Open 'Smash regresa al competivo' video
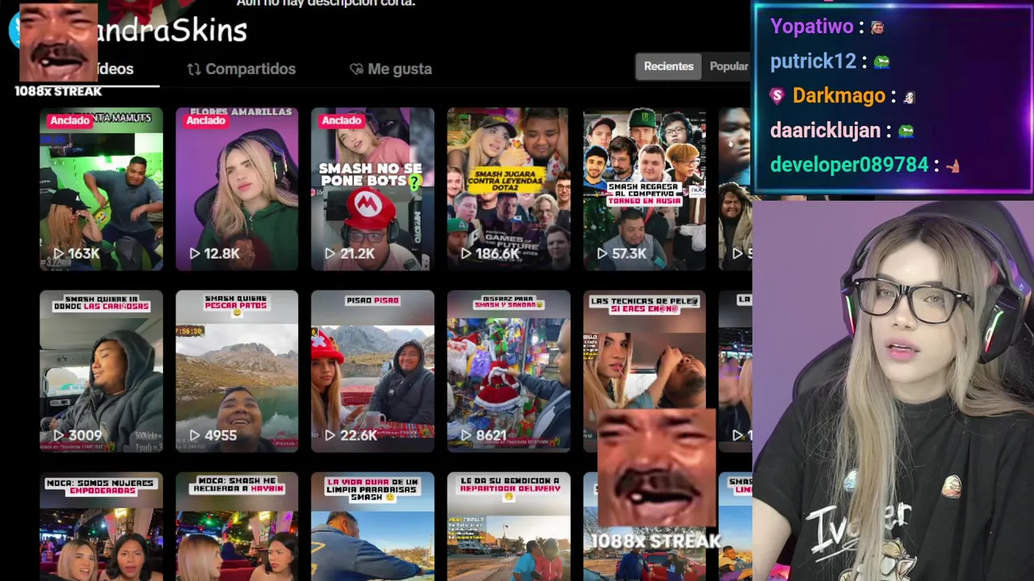 click(644, 189)
